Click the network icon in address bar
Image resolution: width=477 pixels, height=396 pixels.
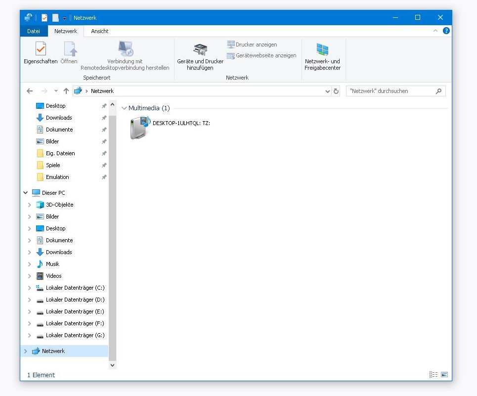pos(78,90)
